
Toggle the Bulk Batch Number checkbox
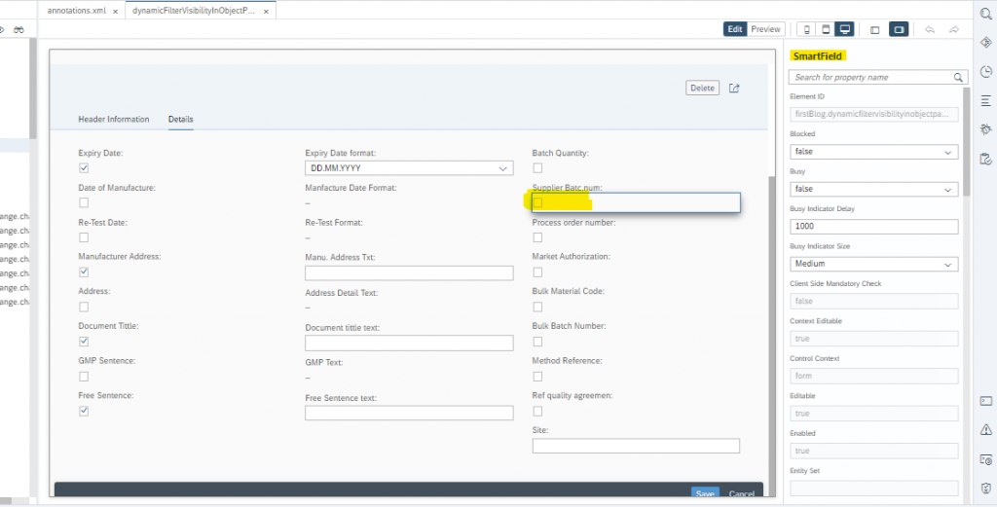pos(537,342)
